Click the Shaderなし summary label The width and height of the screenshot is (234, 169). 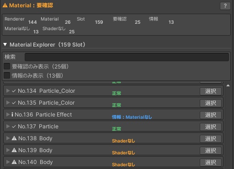tap(54, 28)
